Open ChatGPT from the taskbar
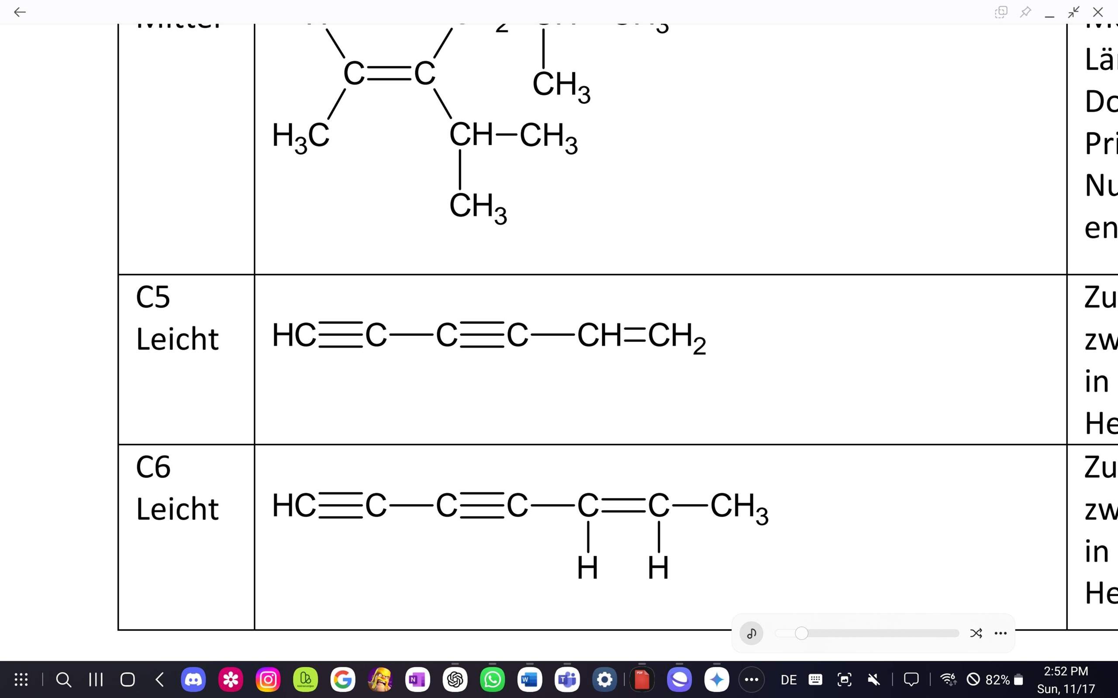 pyautogui.click(x=455, y=679)
